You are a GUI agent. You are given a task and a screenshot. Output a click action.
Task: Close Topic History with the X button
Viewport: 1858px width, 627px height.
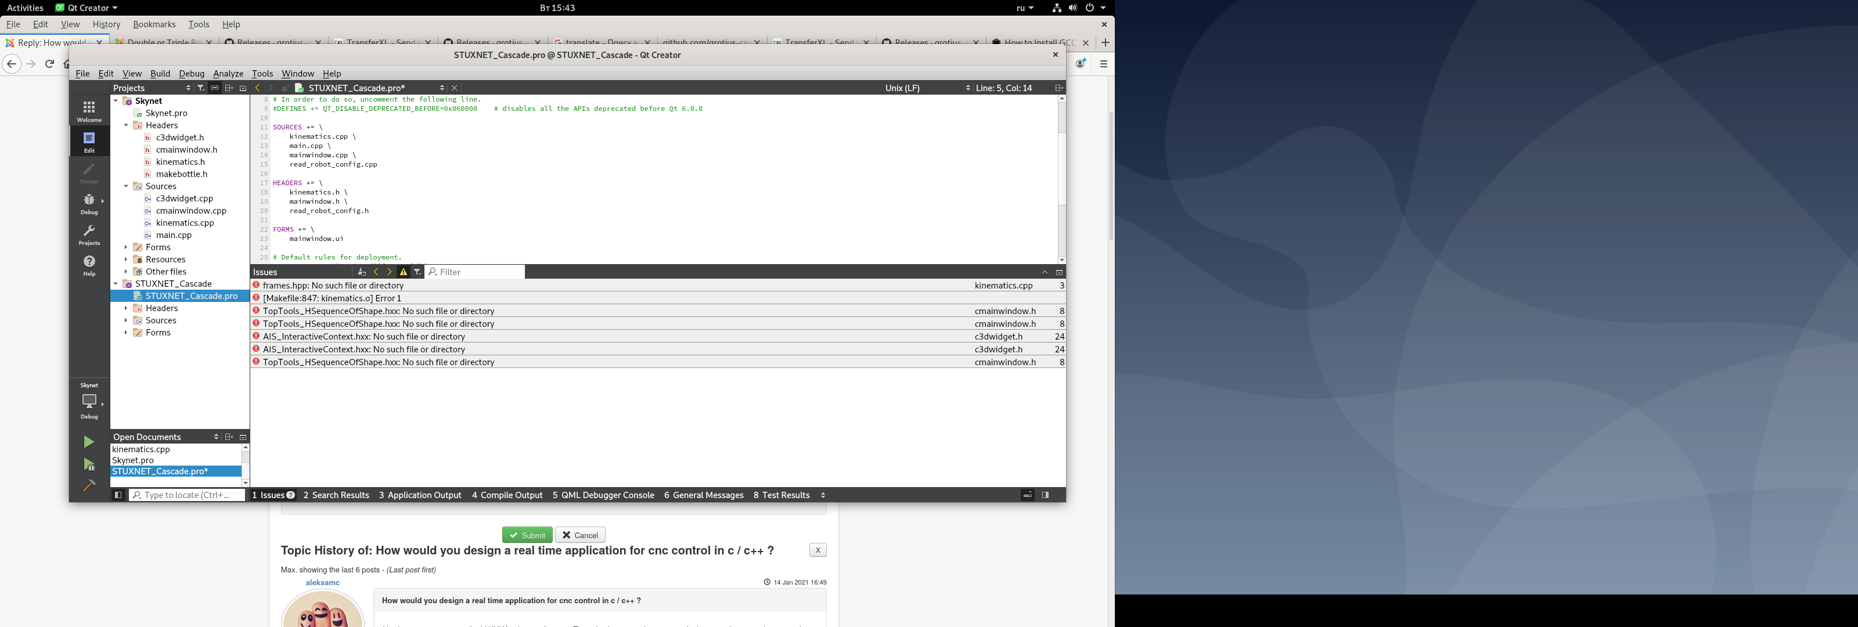click(x=818, y=550)
